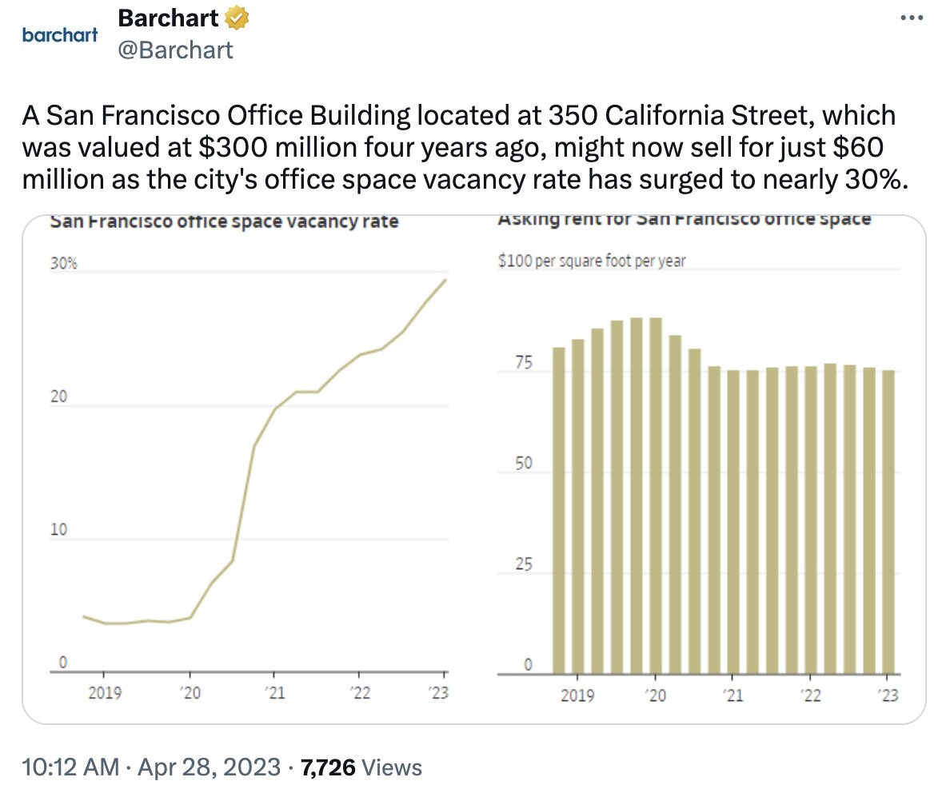The image size is (950, 801).
Task: Click the '23 endpoint of the vacancy line
Action: tap(445, 281)
